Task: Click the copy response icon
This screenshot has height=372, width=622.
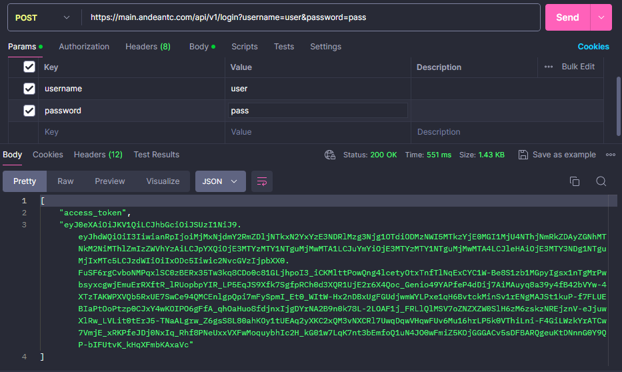Action: coord(574,181)
